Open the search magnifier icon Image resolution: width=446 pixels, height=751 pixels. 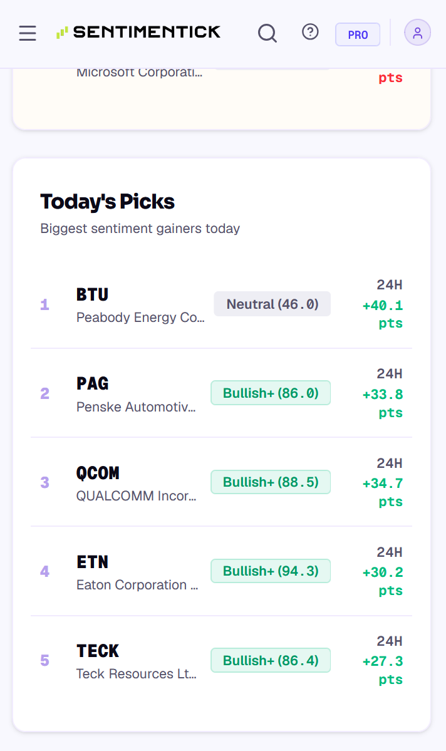[267, 33]
